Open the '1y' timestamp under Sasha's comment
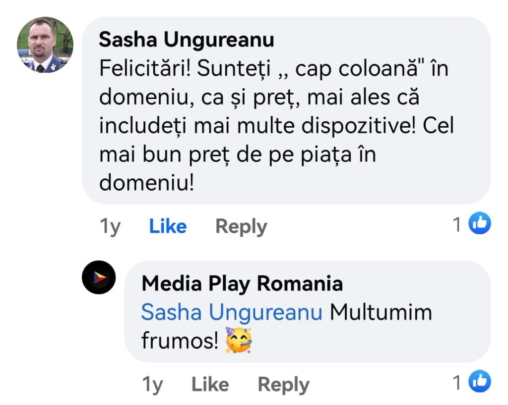Screen dimensions: 508x405 110,227
